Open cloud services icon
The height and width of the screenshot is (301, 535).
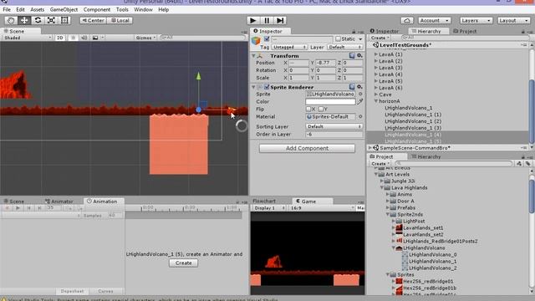coord(407,20)
